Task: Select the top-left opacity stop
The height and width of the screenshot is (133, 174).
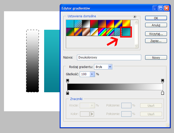Action: [x=67, y=81]
